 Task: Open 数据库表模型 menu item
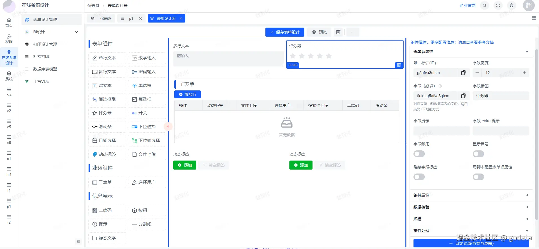tap(51, 69)
